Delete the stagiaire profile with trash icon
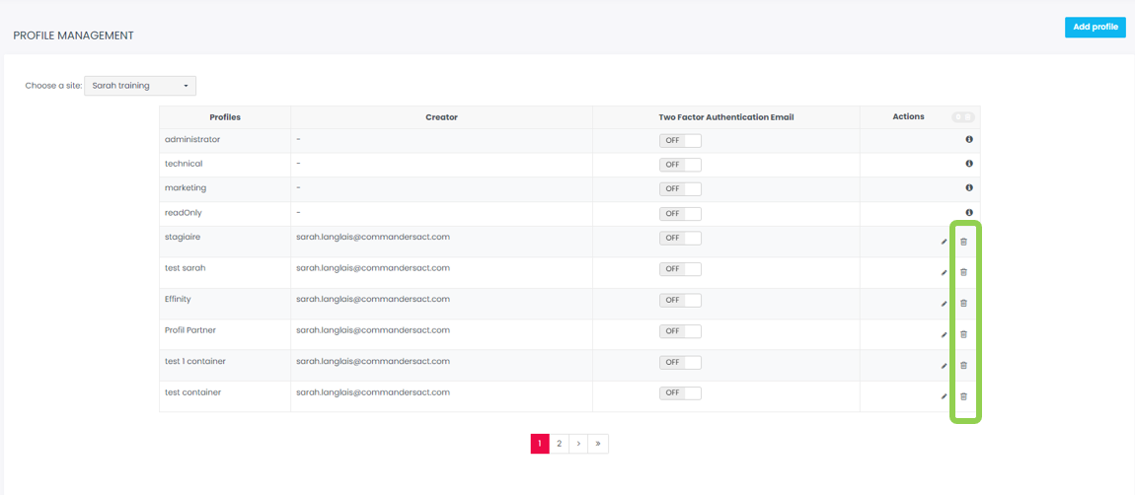Viewport: 1135px width, 495px height. (x=964, y=242)
